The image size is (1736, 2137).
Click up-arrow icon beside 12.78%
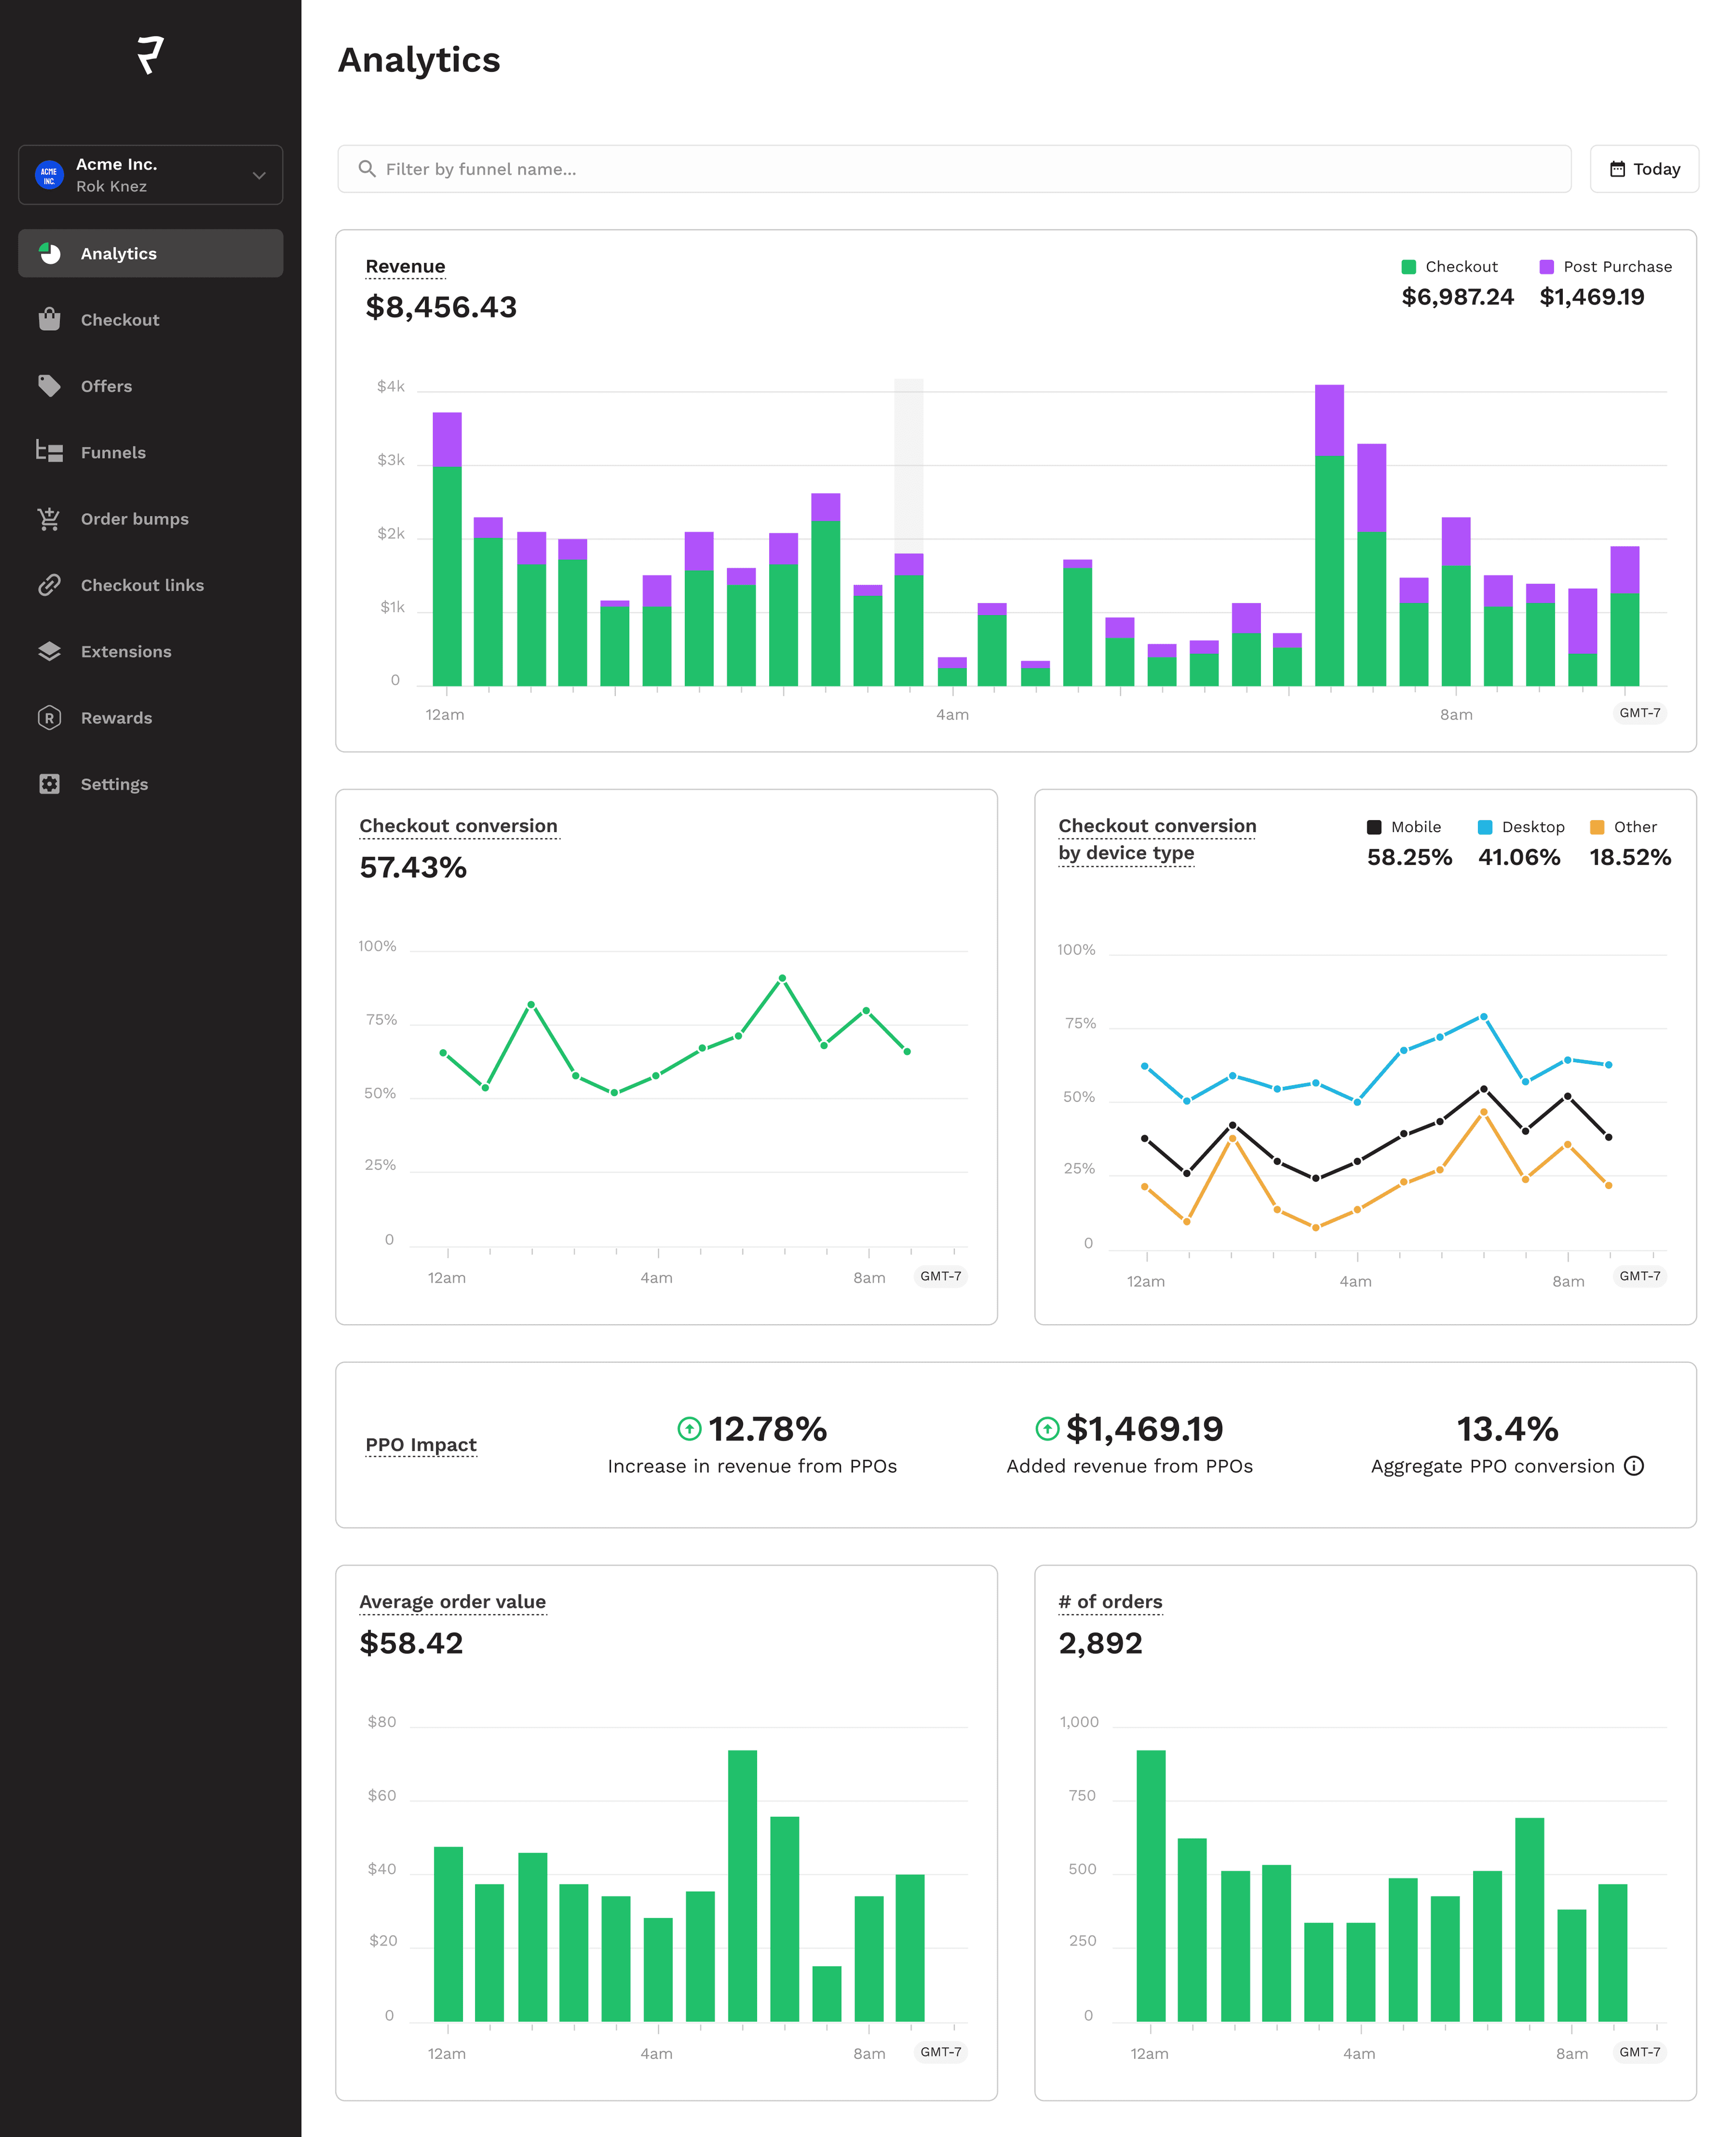tap(689, 1428)
